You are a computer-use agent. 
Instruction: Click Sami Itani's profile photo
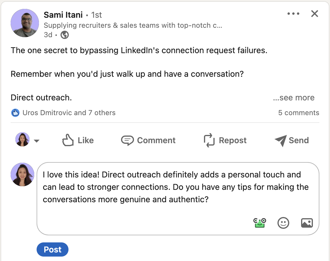(x=25, y=23)
